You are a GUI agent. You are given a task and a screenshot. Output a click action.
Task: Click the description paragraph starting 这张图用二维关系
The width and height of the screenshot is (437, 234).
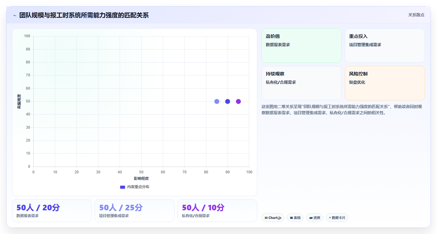click(x=342, y=110)
